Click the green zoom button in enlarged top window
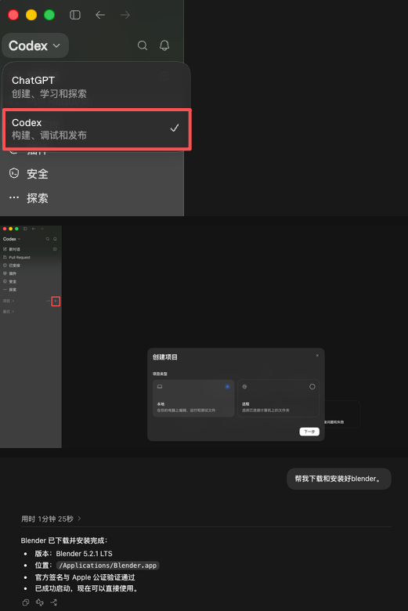This screenshot has width=408, height=611. 49,15
